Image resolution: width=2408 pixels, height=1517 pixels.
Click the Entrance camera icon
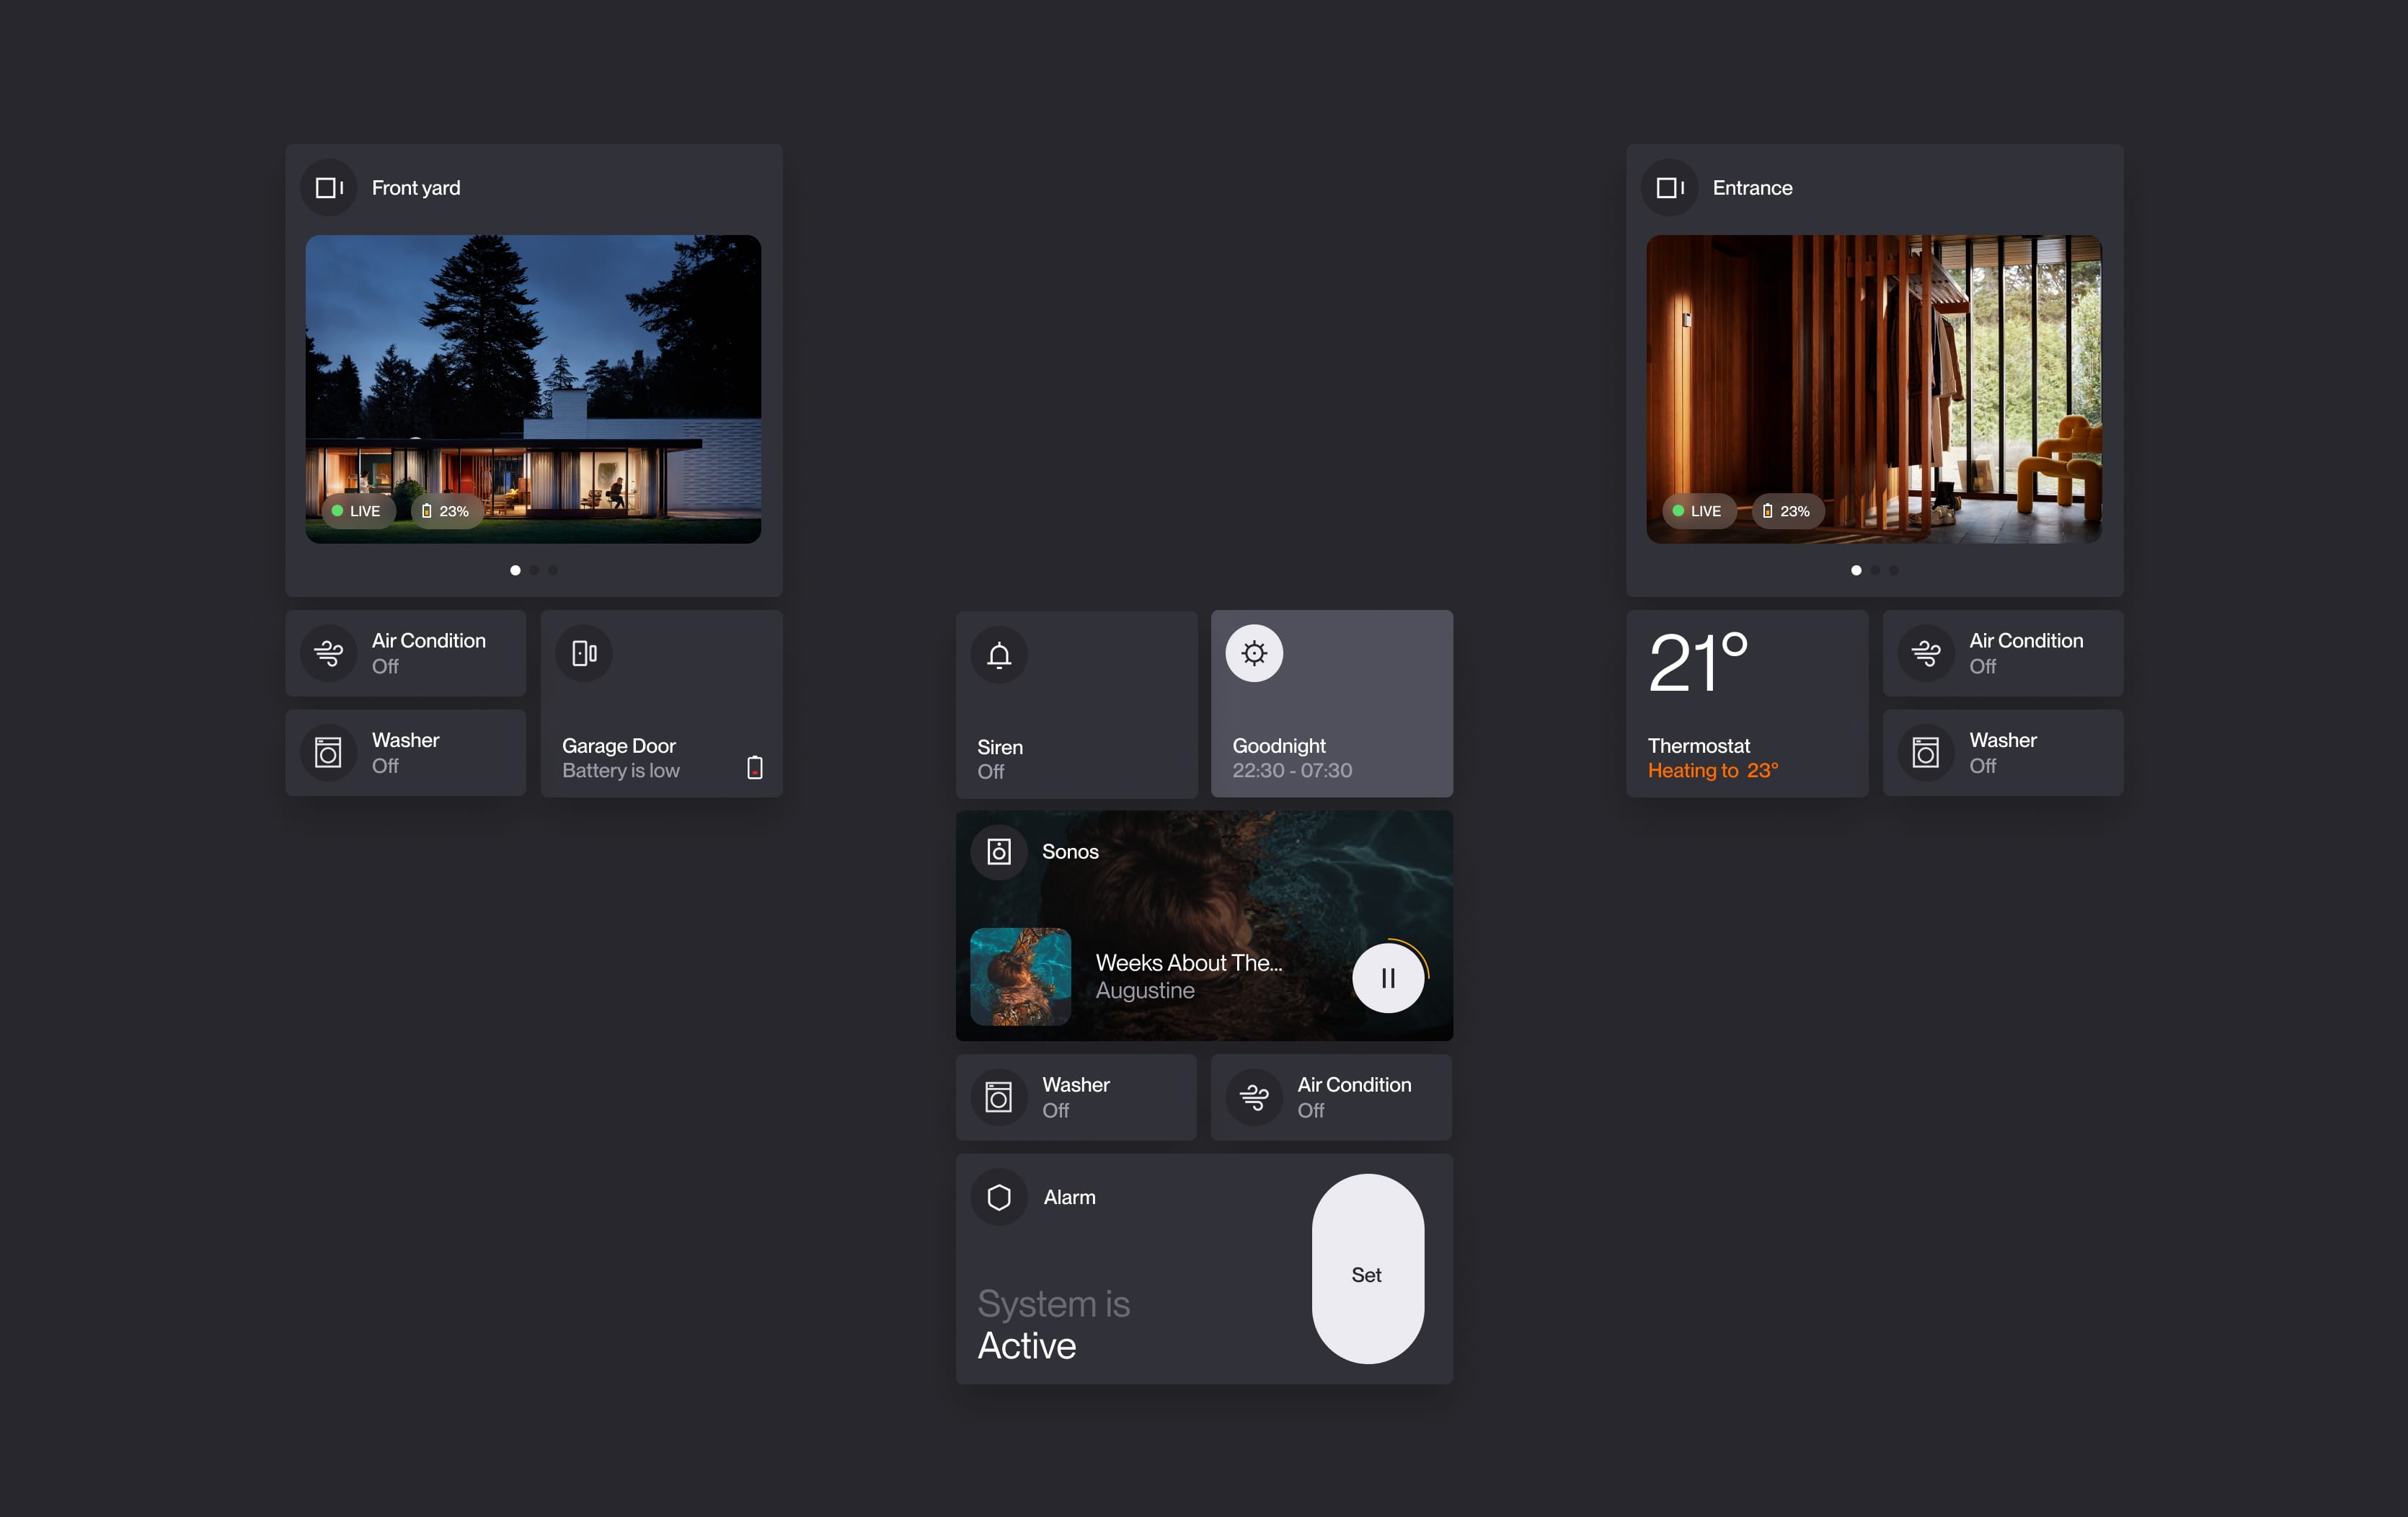[x=1669, y=188]
